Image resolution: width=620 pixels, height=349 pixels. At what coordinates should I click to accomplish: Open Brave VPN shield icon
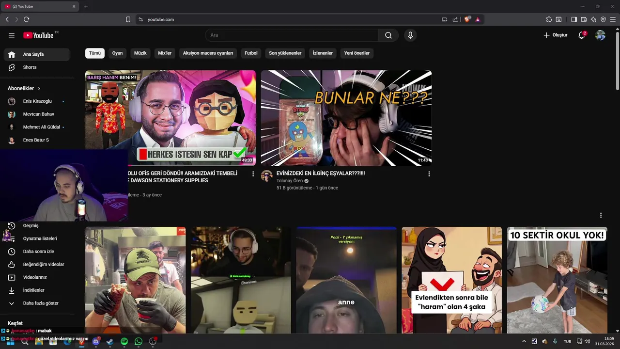pos(603,19)
